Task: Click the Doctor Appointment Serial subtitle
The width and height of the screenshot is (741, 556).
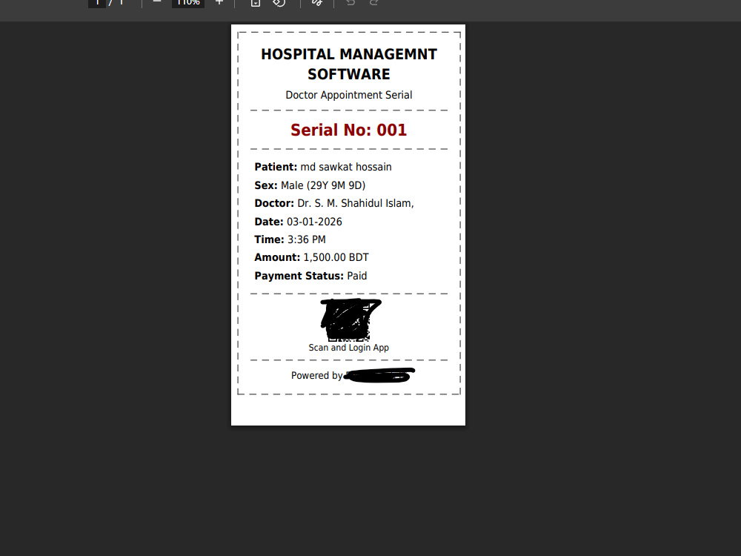Action: [x=349, y=95]
